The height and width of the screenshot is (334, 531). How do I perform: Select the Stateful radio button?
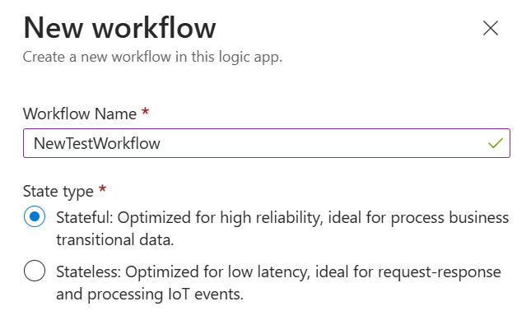click(x=34, y=218)
